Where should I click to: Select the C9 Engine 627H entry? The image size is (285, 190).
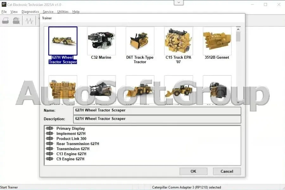(70, 159)
